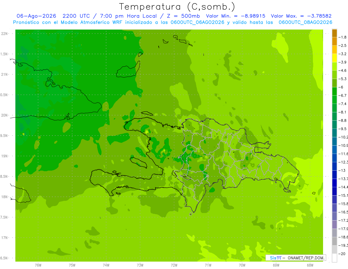Click the '18N' latitude label
Image resolution: width=348 pixels, height=269 pixels.
pos(4,197)
